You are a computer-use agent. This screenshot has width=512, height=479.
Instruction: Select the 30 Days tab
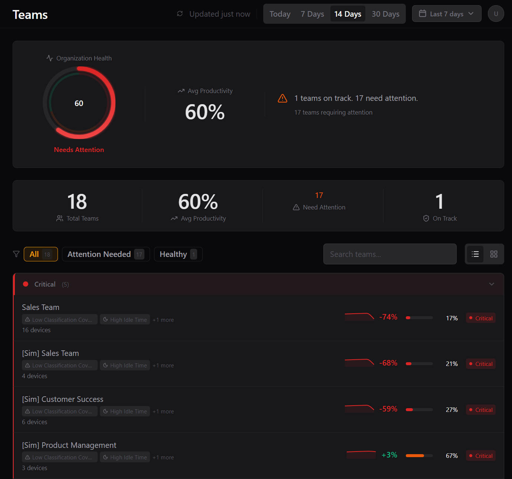385,14
